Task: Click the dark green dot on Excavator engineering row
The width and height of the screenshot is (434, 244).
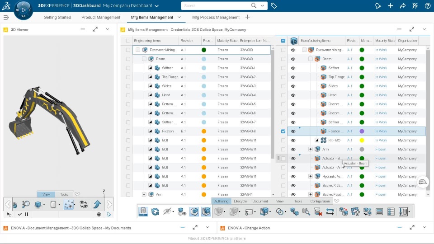Action: pyautogui.click(x=204, y=50)
